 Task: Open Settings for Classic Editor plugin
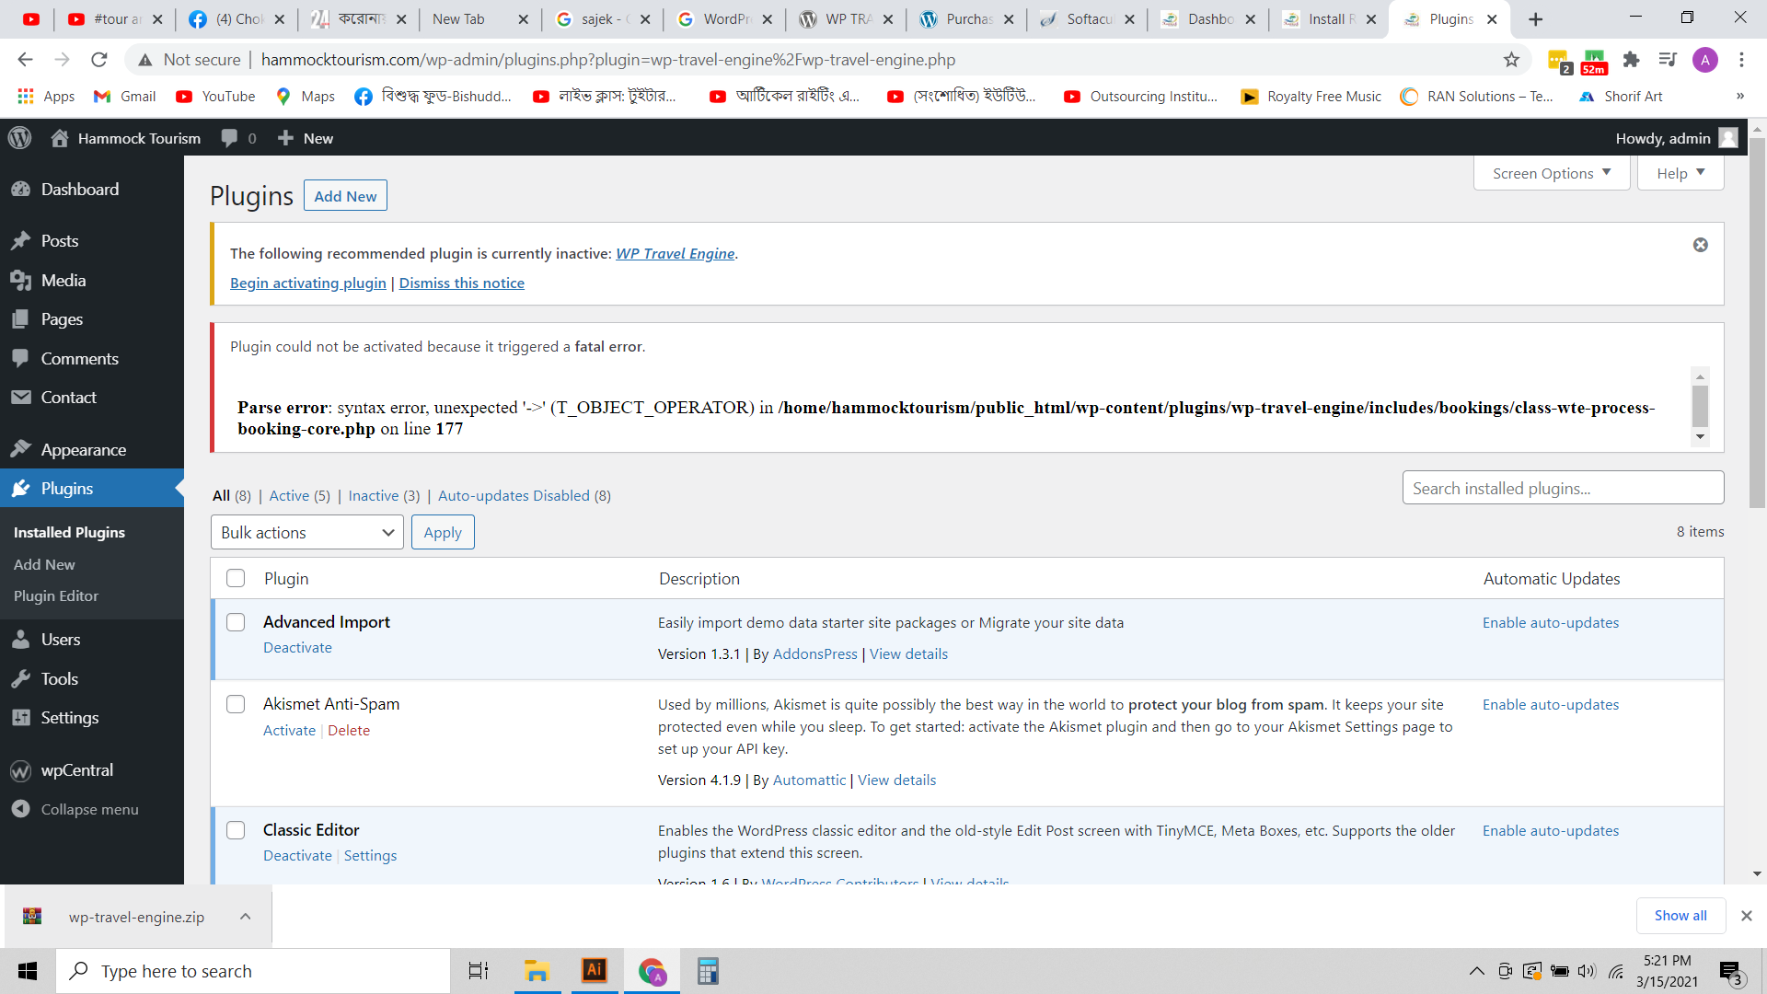(370, 855)
